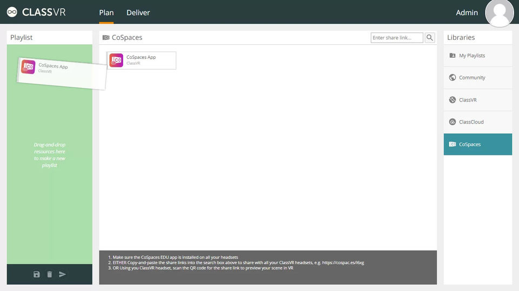519x291 pixels.
Task: Delete the playlist with the trash icon
Action: [49, 274]
